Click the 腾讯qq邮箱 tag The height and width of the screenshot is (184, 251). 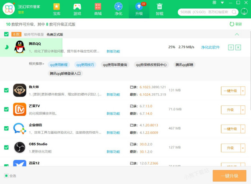pyautogui.click(x=184, y=65)
